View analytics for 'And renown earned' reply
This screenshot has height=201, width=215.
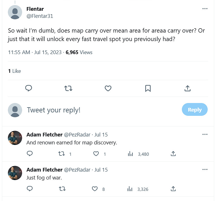pyautogui.click(x=130, y=154)
